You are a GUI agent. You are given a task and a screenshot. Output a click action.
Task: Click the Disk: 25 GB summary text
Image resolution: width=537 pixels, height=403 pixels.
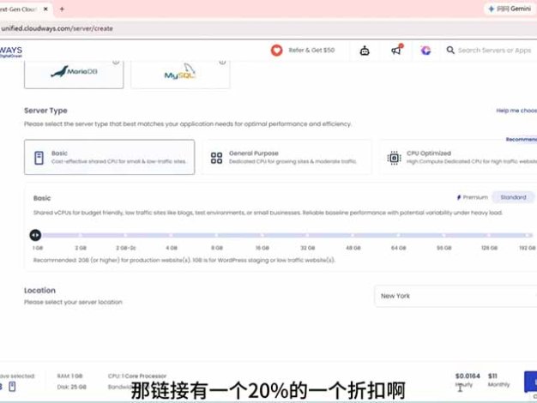pos(71,387)
